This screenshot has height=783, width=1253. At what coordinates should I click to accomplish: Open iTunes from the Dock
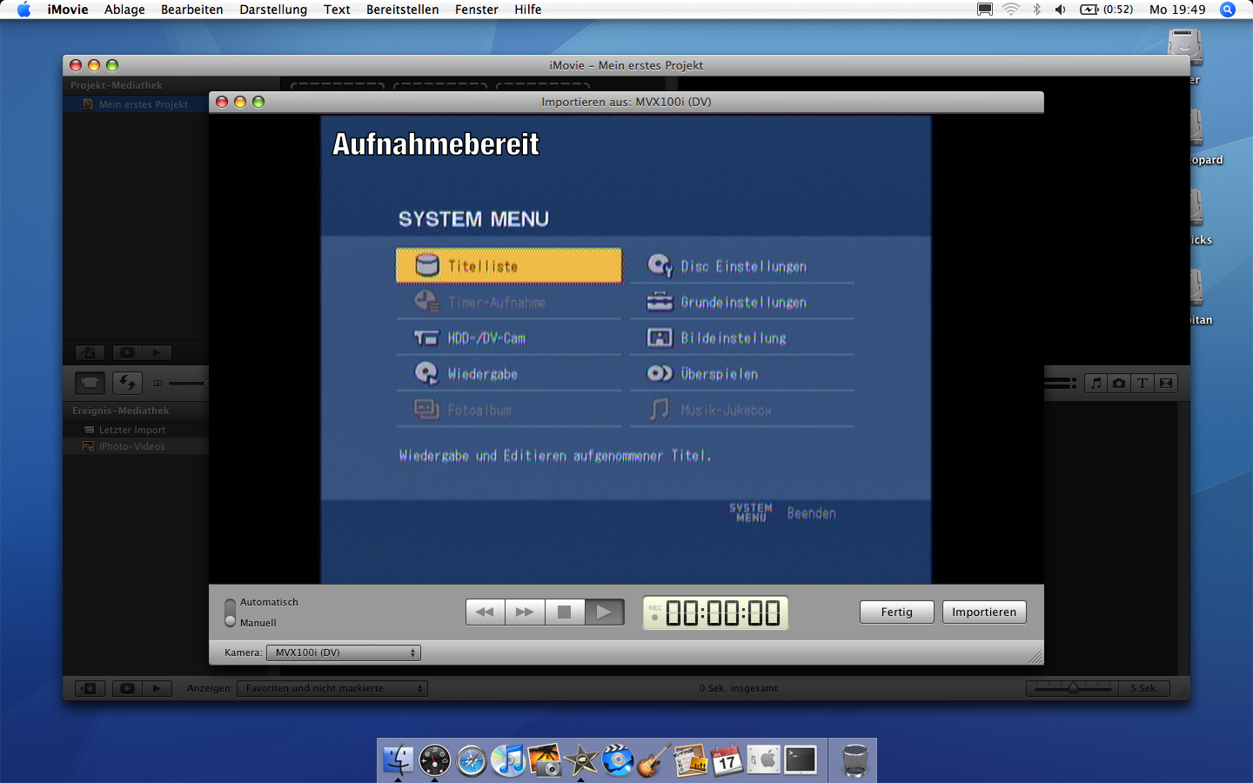tap(508, 760)
